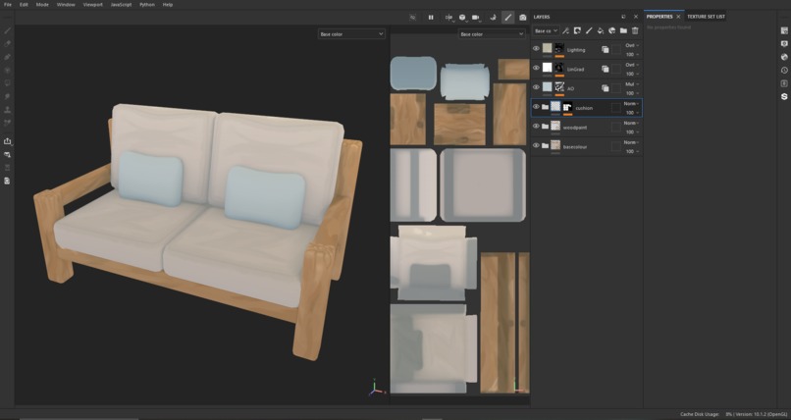Hide the basecolour folder layer

536,145
